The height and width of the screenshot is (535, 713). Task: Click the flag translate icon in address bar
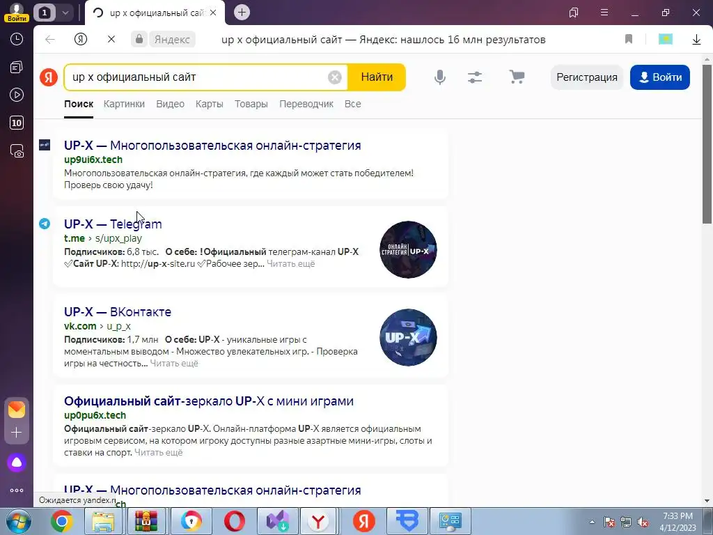tap(666, 40)
